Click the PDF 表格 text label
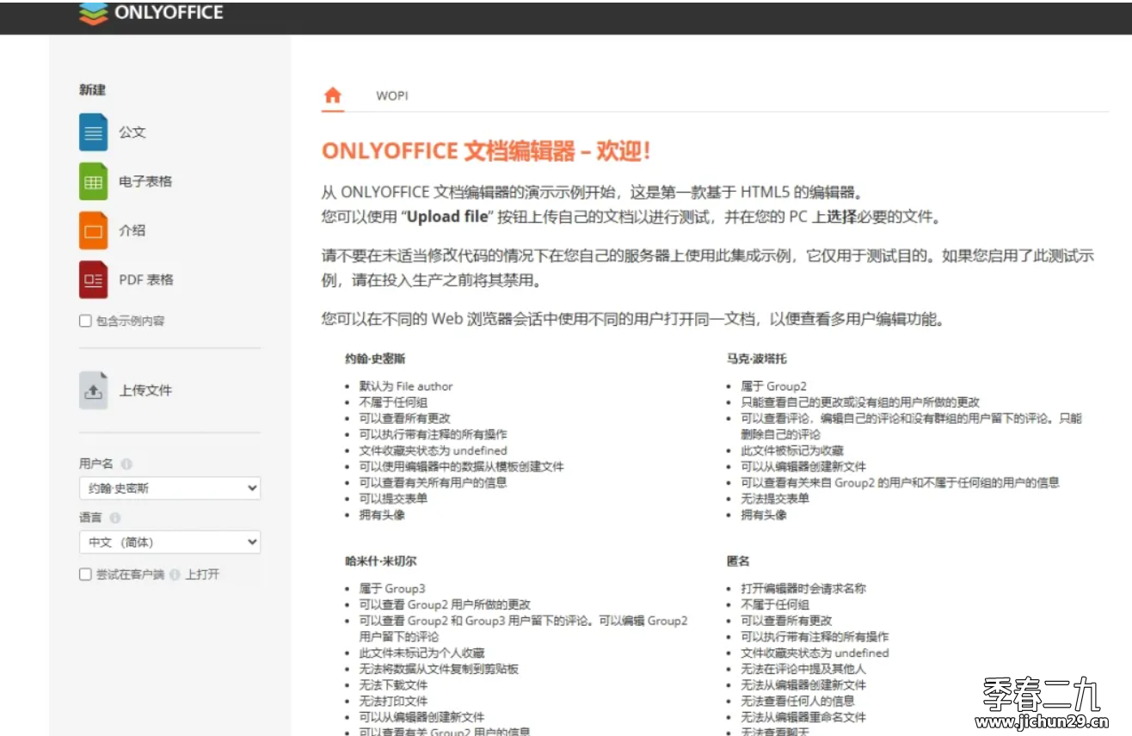1132x736 pixels. pos(146,279)
